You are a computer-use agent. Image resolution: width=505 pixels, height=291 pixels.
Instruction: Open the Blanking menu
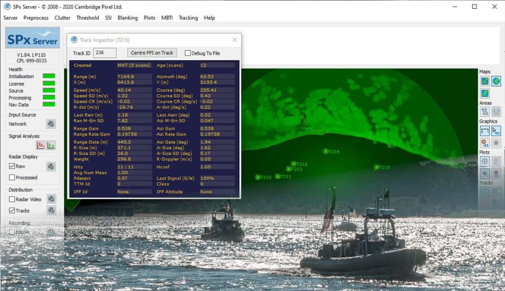pyautogui.click(x=128, y=18)
